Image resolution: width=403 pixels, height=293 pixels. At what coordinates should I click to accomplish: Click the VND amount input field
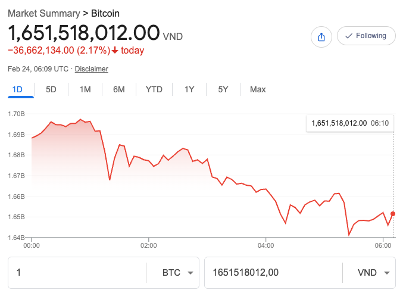pos(274,273)
